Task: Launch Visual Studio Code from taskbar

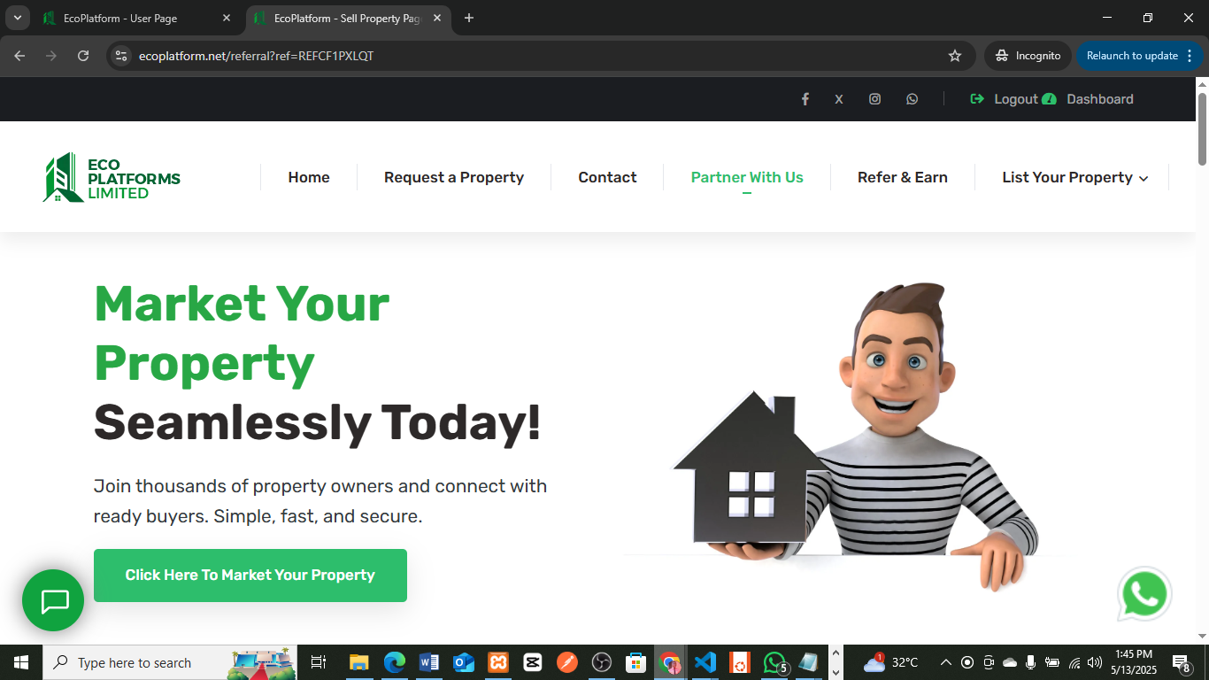Action: coord(705,662)
